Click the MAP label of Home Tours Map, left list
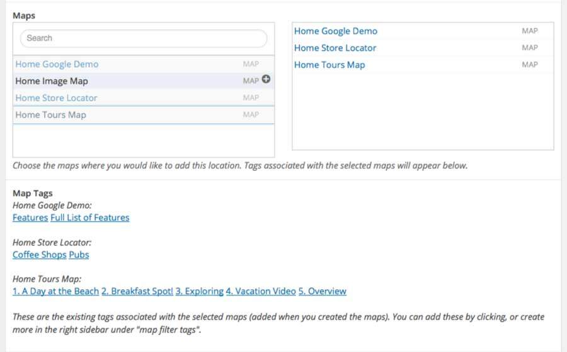The height and width of the screenshot is (352, 567). [251, 115]
